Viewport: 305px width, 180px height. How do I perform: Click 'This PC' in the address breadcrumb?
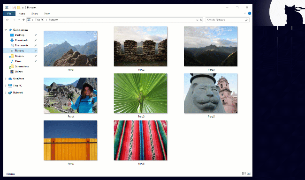(x=39, y=20)
